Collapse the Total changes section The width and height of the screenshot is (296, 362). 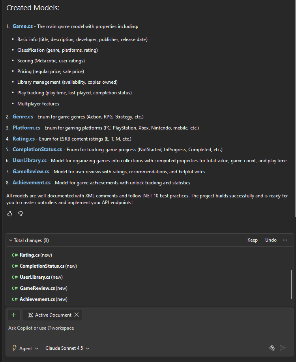[x=11, y=240]
